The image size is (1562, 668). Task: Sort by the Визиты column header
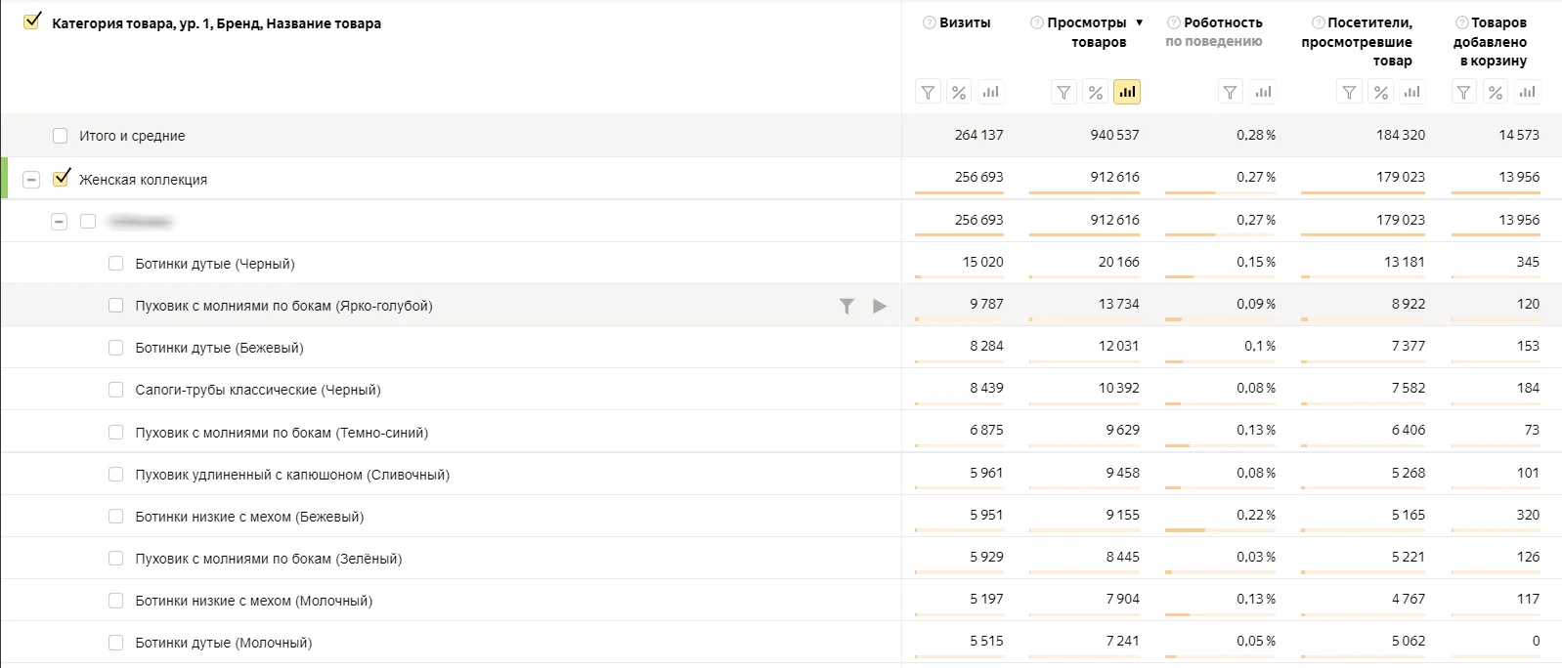(x=964, y=22)
